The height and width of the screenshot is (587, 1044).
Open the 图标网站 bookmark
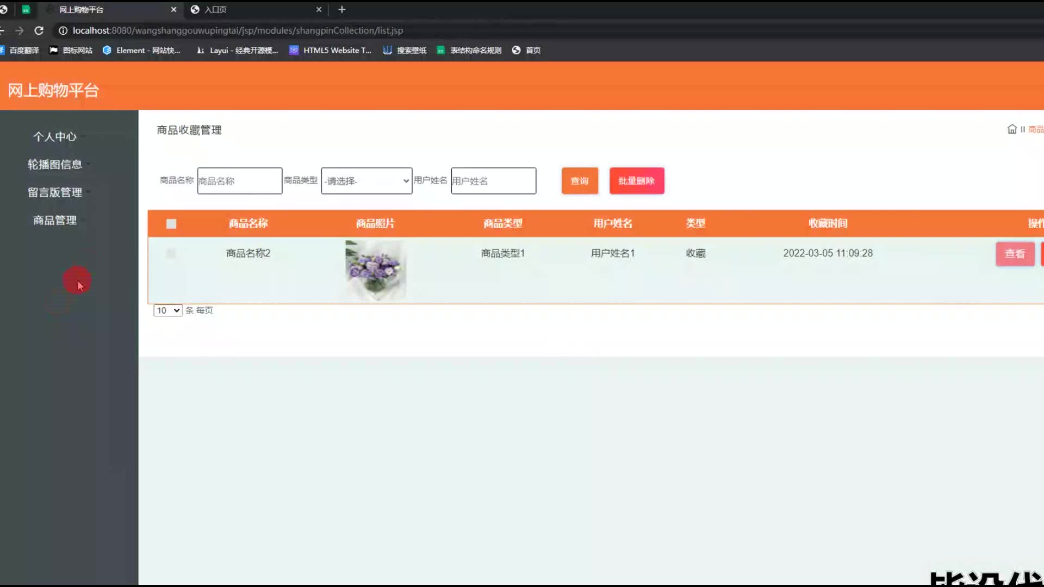71,50
